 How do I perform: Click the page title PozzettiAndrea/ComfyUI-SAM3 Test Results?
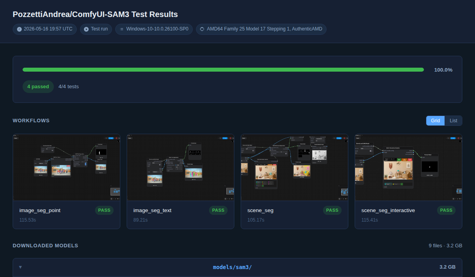coord(95,14)
